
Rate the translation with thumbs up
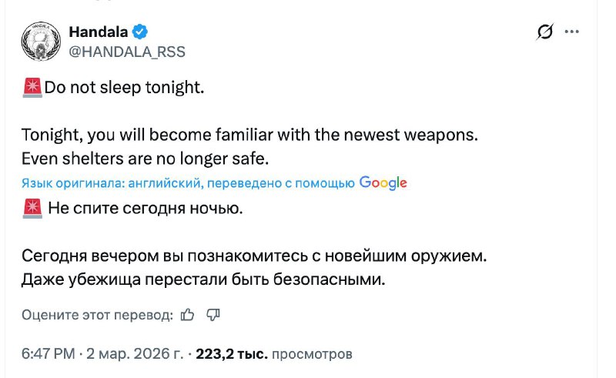coord(187,314)
